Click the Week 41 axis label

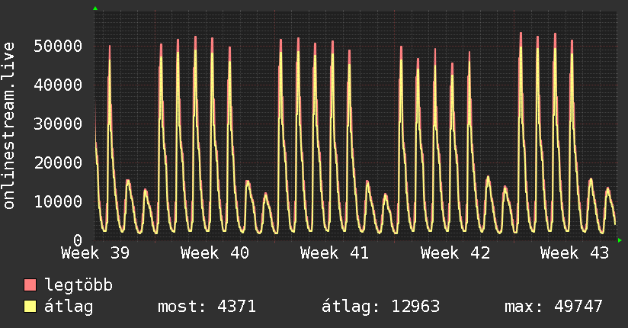pos(335,253)
